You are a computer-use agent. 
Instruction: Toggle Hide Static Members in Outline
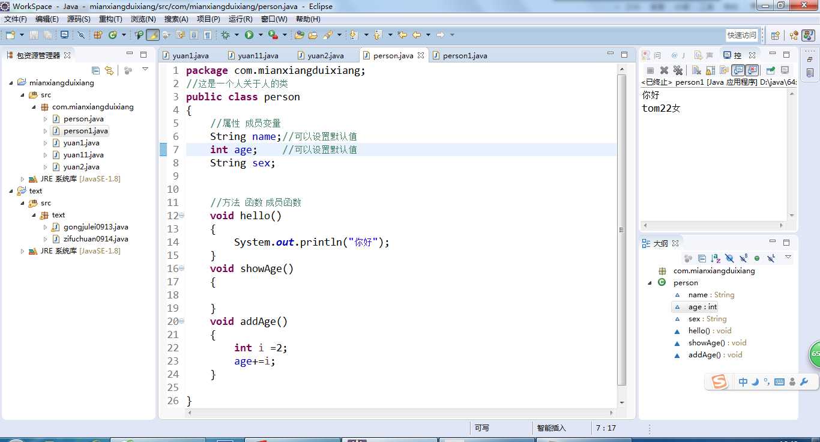pyautogui.click(x=743, y=258)
